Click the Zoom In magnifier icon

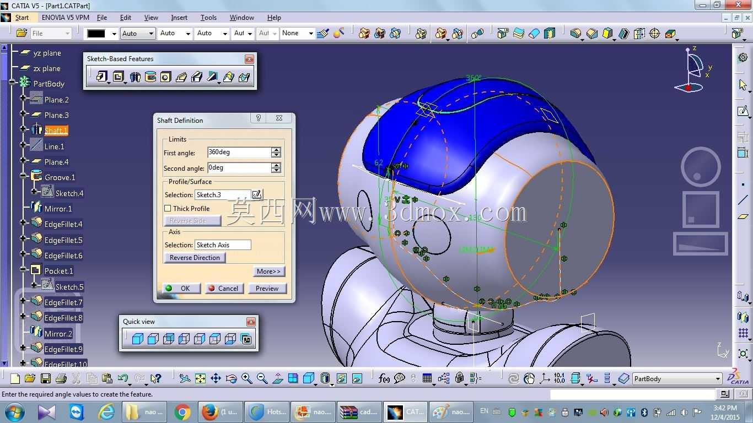(x=246, y=378)
